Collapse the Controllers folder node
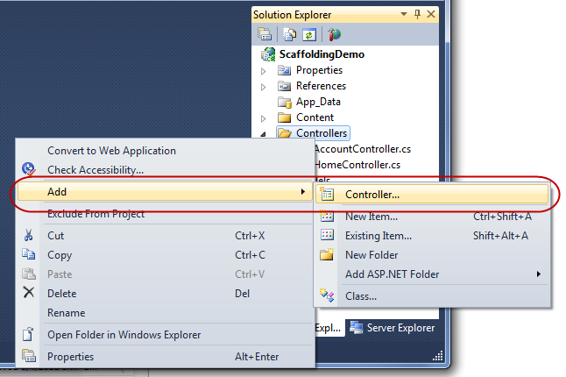 264,134
